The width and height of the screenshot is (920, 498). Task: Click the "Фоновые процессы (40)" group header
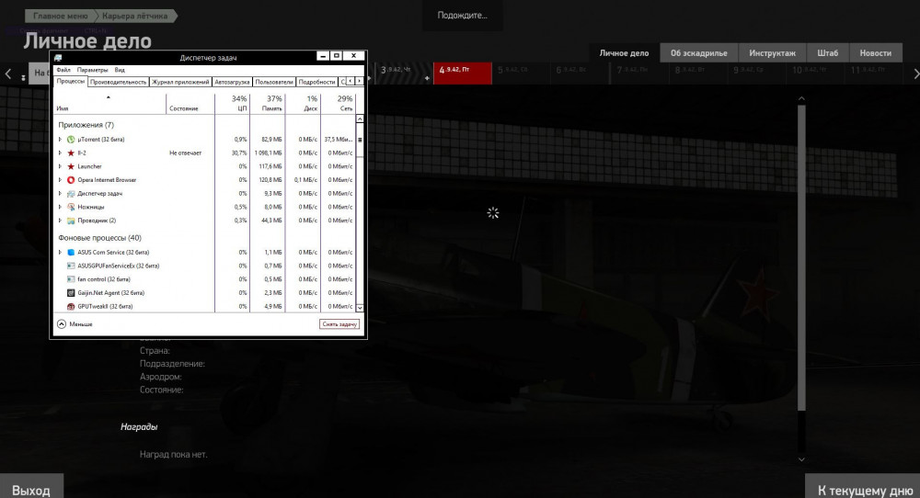[99, 238]
